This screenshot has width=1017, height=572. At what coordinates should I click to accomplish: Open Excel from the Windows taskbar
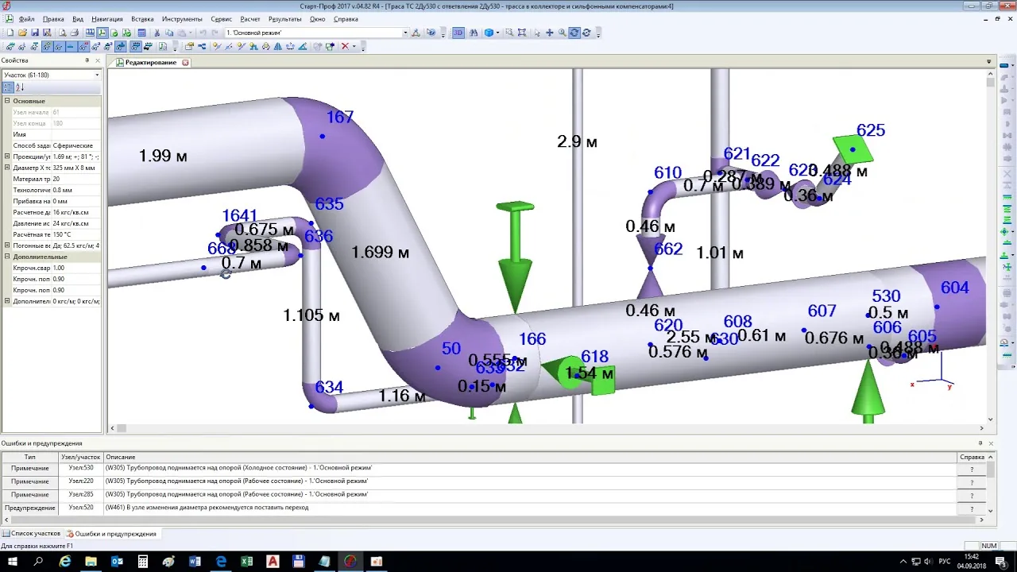tap(246, 562)
